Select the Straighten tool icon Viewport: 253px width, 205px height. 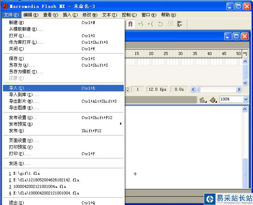[150, 24]
